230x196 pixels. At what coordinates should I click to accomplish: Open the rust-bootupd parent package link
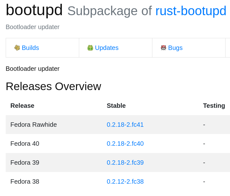[x=191, y=11]
